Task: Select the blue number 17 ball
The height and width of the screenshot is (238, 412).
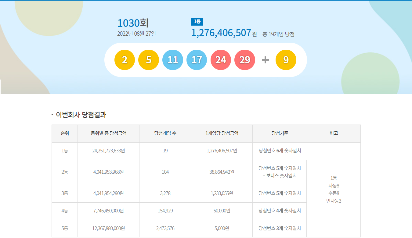Action: click(x=197, y=60)
